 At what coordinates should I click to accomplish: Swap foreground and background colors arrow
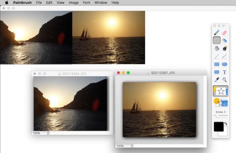pos(226,124)
